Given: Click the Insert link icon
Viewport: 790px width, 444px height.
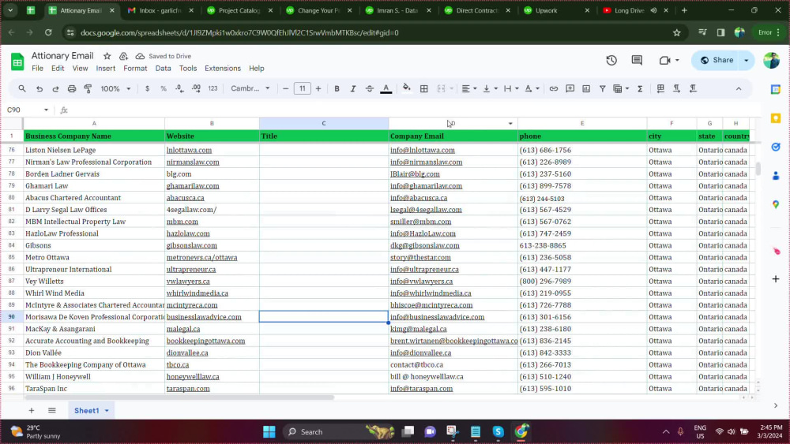Looking at the screenshot, I should 553,88.
